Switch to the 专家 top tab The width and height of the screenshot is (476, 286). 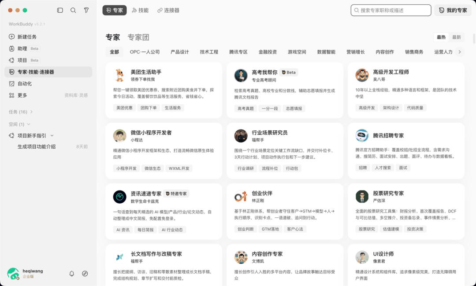[x=115, y=10]
